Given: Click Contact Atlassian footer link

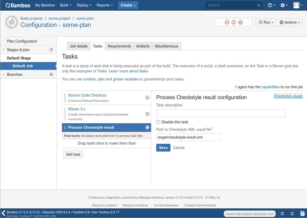Looking at the screenshot, I should [166, 205].
